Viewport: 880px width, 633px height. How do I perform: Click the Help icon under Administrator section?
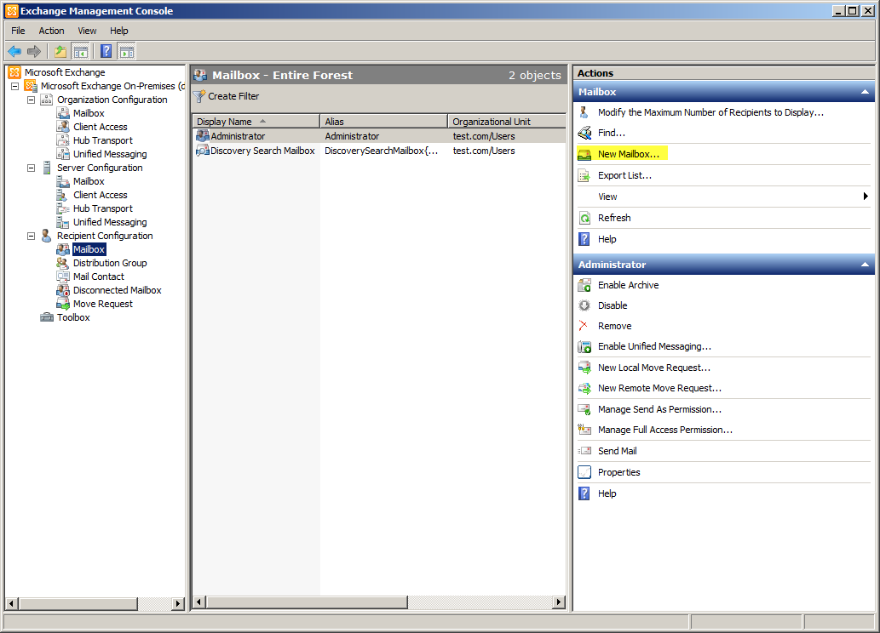pyautogui.click(x=584, y=493)
